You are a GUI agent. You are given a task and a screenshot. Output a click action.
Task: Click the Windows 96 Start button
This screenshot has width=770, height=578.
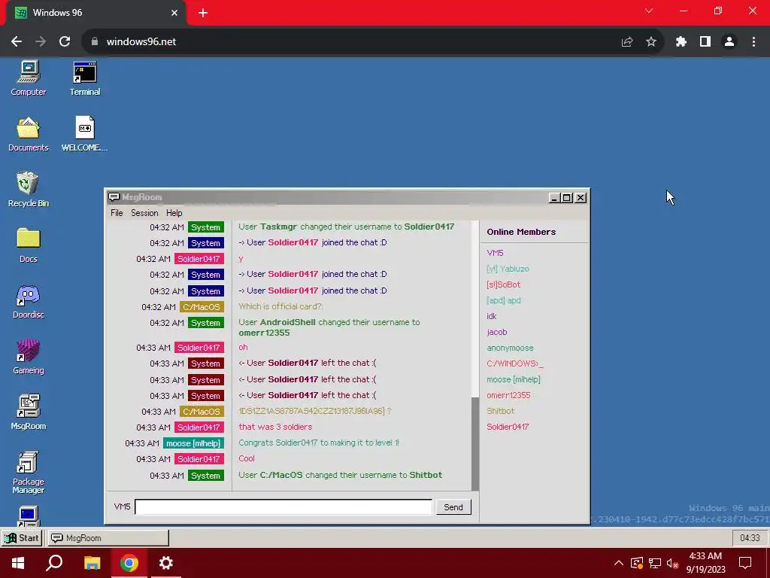click(x=22, y=537)
